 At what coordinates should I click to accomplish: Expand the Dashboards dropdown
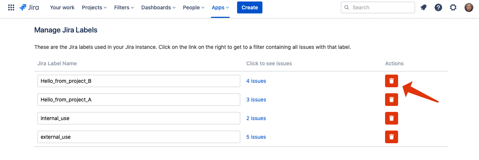158,7
